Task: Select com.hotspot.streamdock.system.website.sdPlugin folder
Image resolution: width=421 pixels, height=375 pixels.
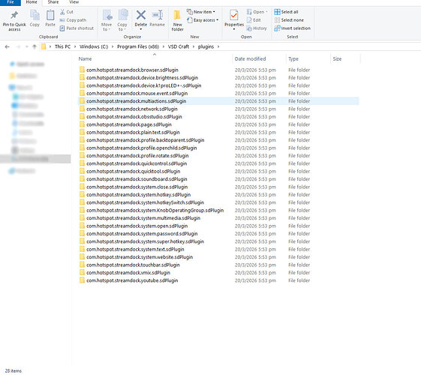Action: 140,257
